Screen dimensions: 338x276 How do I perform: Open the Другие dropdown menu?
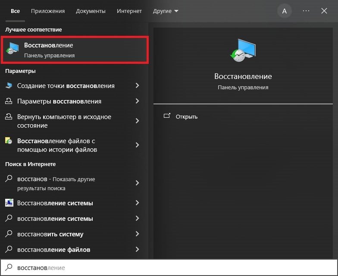point(166,11)
